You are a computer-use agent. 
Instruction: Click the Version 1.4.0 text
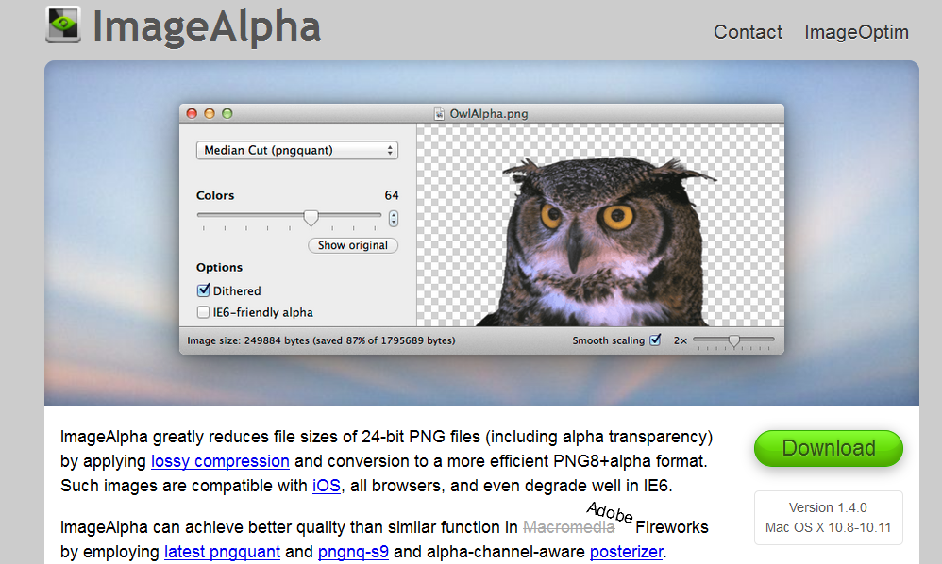click(x=828, y=507)
